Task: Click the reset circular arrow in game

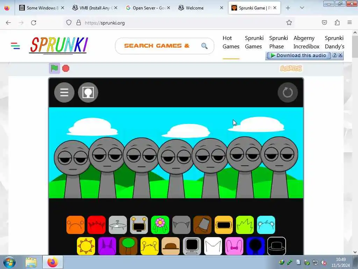Action: pos(288,92)
